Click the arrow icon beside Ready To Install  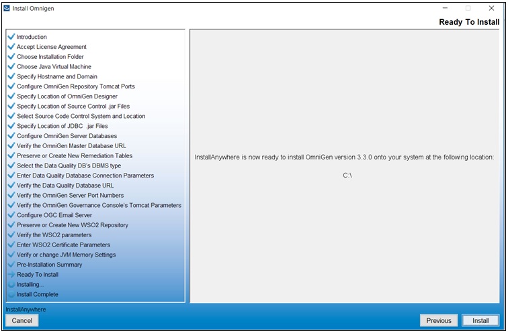click(x=11, y=274)
